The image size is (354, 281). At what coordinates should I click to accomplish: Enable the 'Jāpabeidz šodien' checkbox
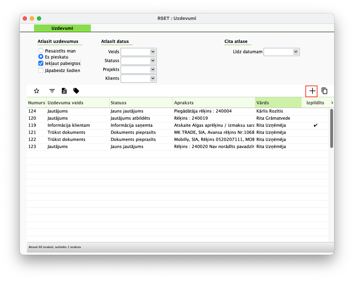click(41, 70)
